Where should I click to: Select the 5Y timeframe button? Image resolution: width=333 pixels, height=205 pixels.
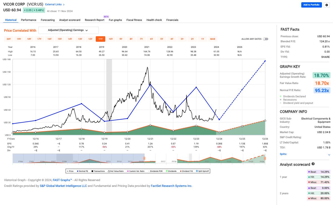[x=162, y=39]
